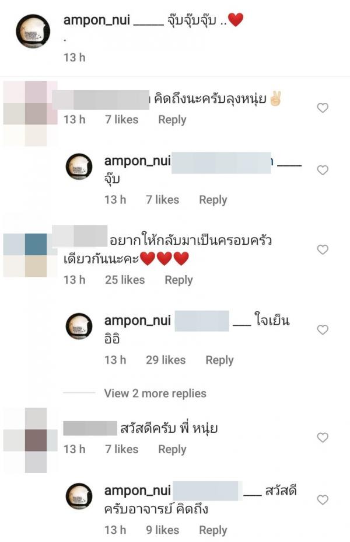The height and width of the screenshot is (542, 350).
Task: Tap heart beside ampon_nui's "ใจเย็น" reply
Action: [323, 330]
